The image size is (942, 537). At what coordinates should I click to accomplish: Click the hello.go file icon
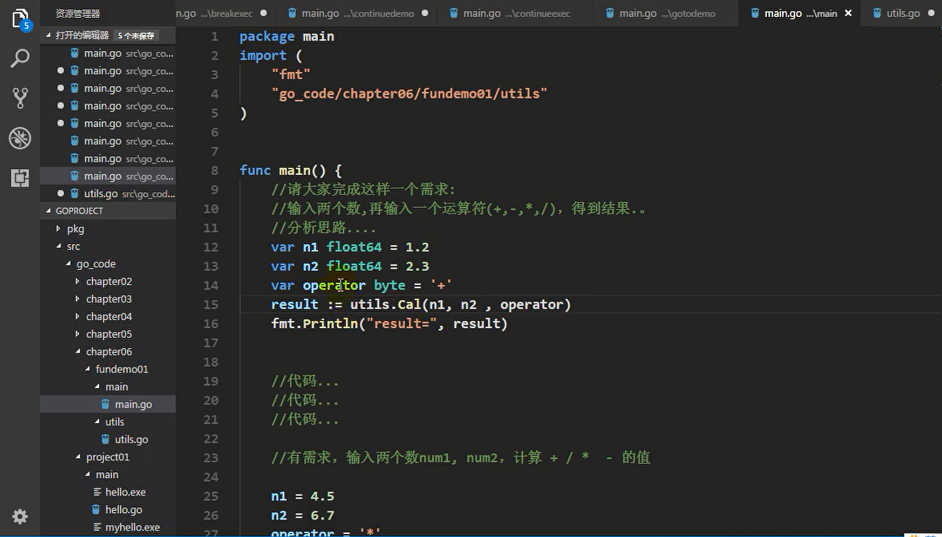point(95,510)
